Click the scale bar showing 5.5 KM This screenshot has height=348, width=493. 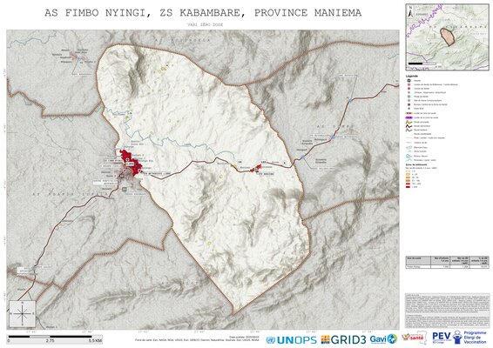[54, 338]
